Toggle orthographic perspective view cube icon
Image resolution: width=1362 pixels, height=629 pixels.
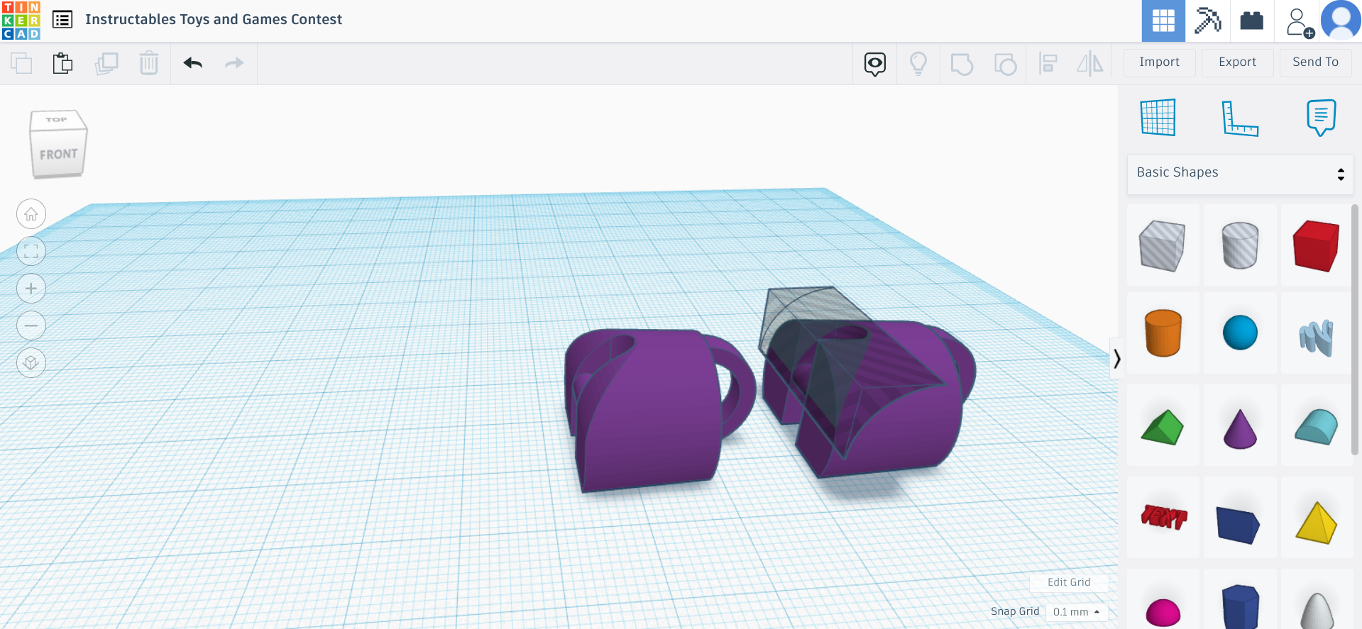(31, 363)
